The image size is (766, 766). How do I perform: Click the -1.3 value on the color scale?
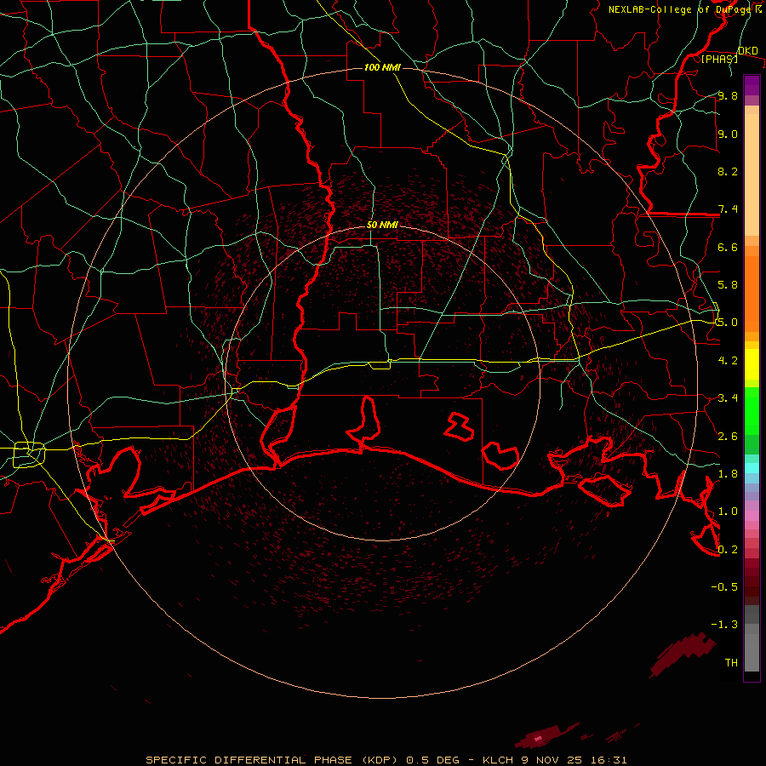[x=724, y=625]
